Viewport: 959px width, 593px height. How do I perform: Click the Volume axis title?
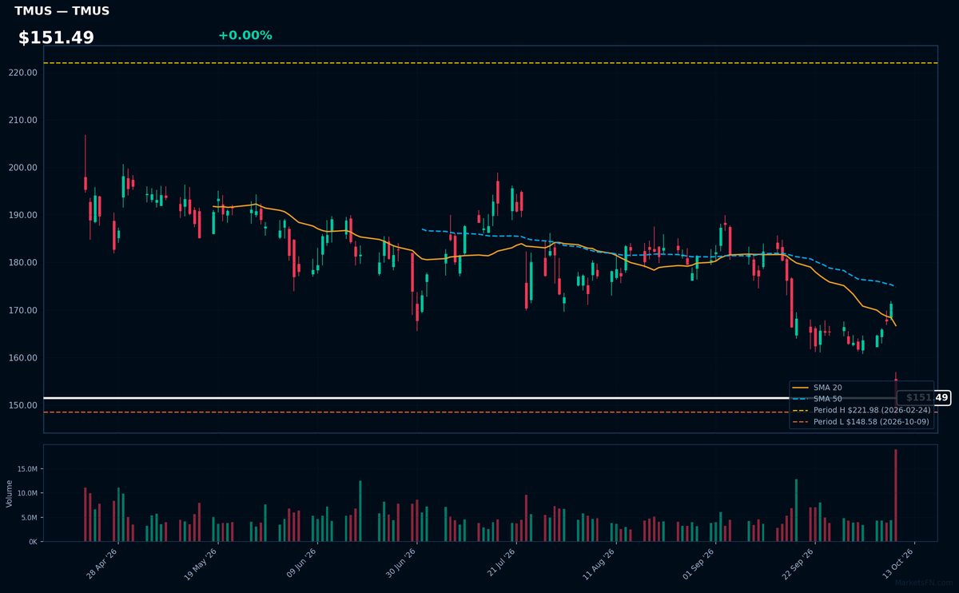point(10,493)
